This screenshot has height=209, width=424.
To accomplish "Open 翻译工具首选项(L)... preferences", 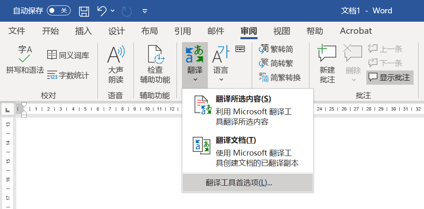I will 248,183.
